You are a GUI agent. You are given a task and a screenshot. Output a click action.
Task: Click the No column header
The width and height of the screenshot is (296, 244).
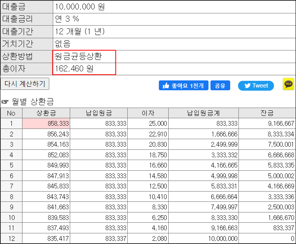11,113
